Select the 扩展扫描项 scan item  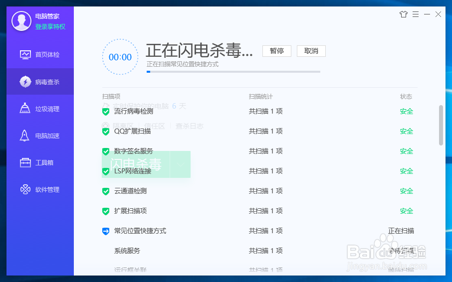(x=130, y=211)
